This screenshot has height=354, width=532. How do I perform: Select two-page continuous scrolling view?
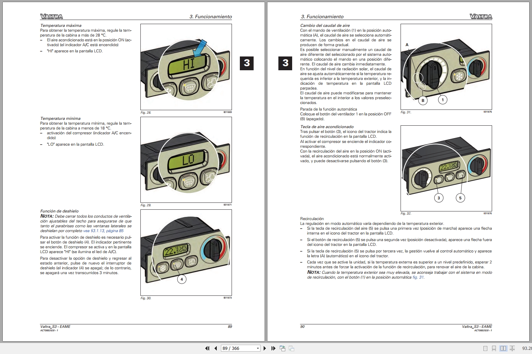pyautogui.click(x=512, y=348)
